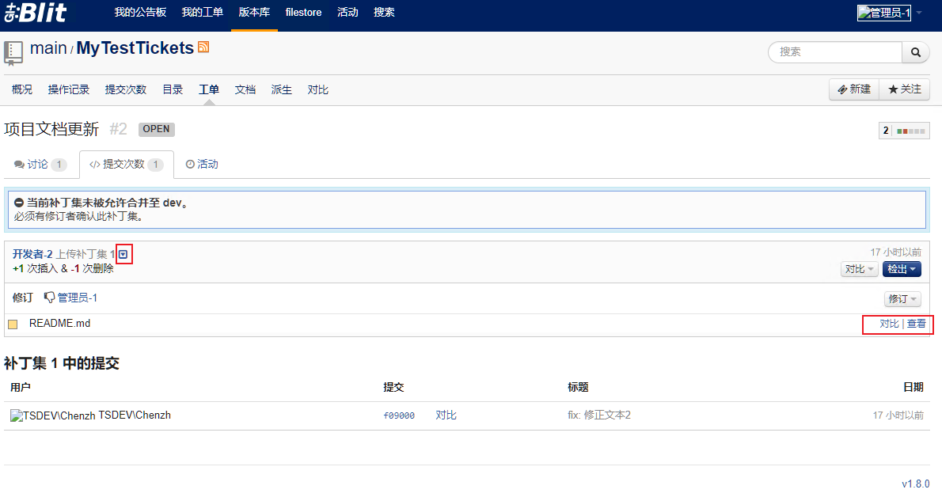Open the README.md file link
Screen dimensions: 942x497
pos(59,324)
